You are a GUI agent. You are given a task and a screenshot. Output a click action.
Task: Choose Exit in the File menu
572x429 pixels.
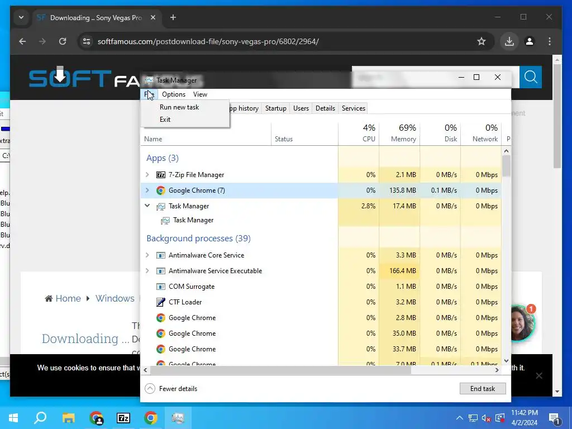coord(165,120)
